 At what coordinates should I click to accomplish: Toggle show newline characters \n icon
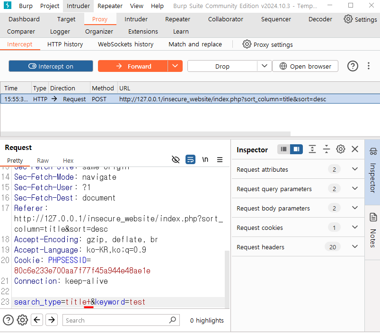(x=205, y=159)
